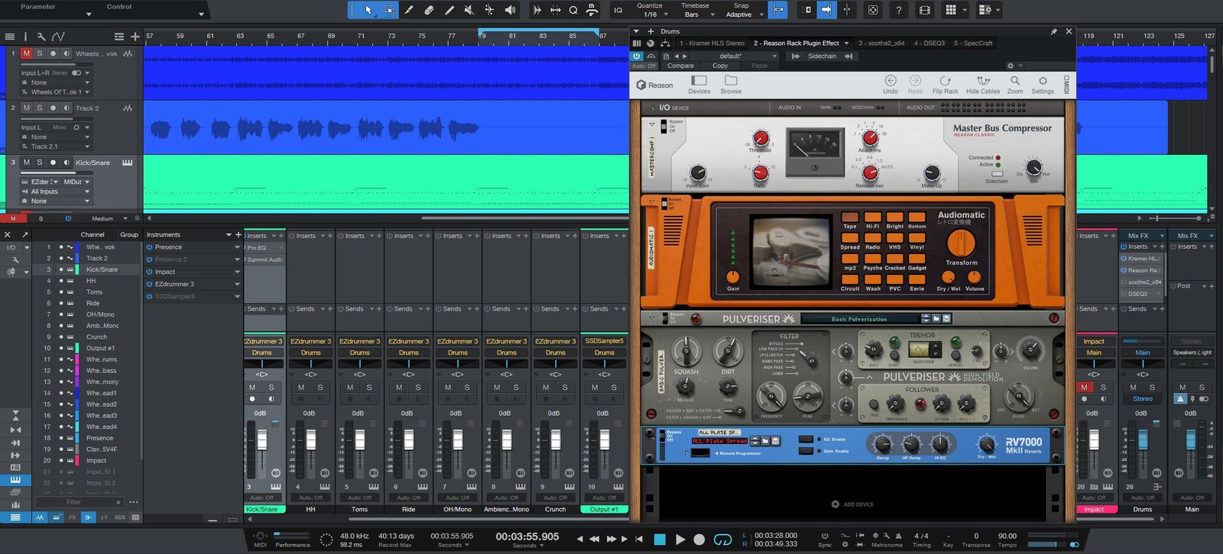The height and width of the screenshot is (554, 1223).
Task: Click tempo value 90.00
Action: [x=1007, y=536]
